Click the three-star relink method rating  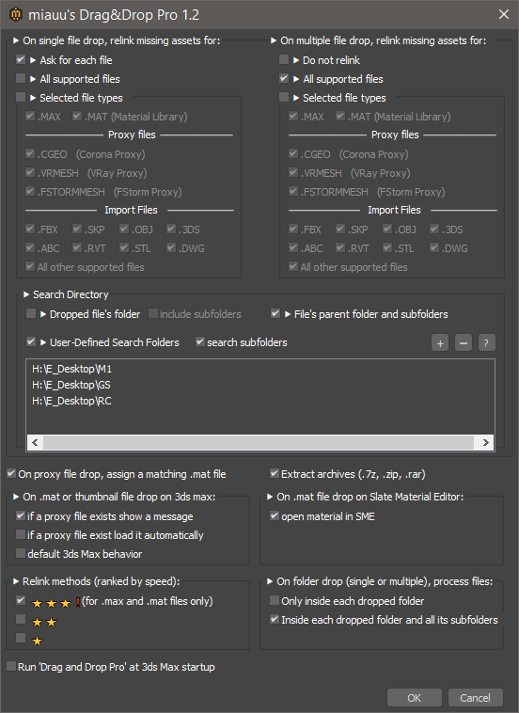[52, 603]
